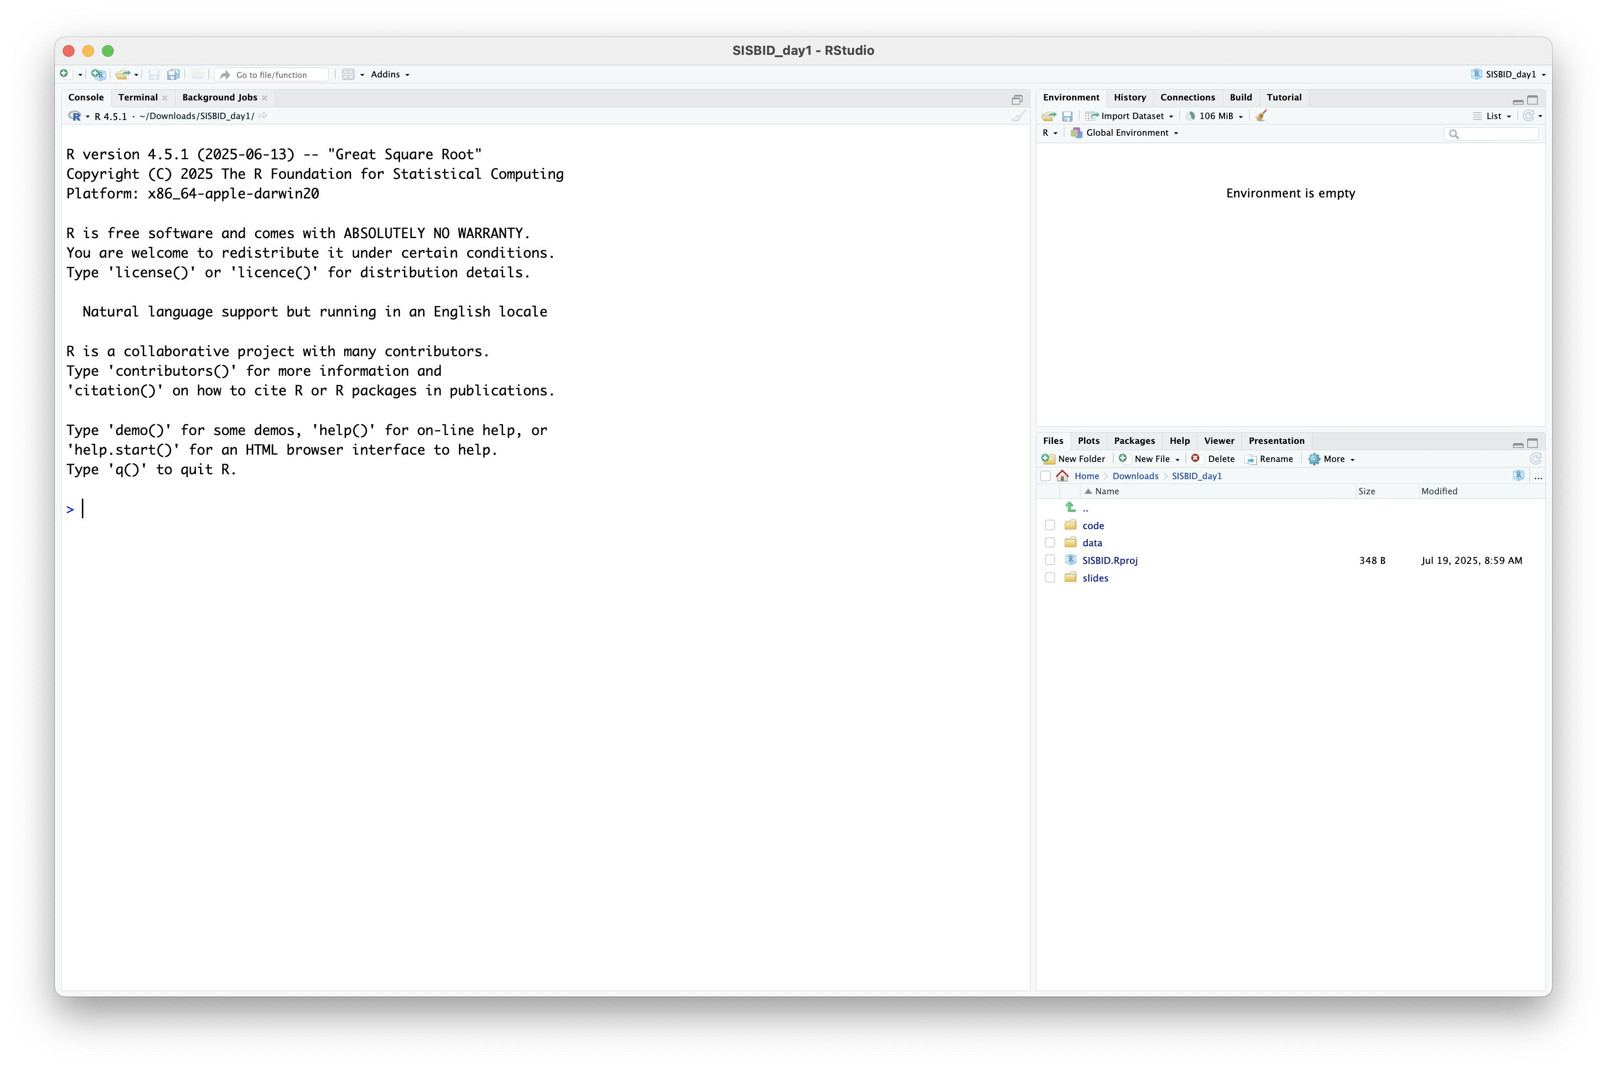
Task: Click the Environment search field
Action: pyautogui.click(x=1491, y=134)
